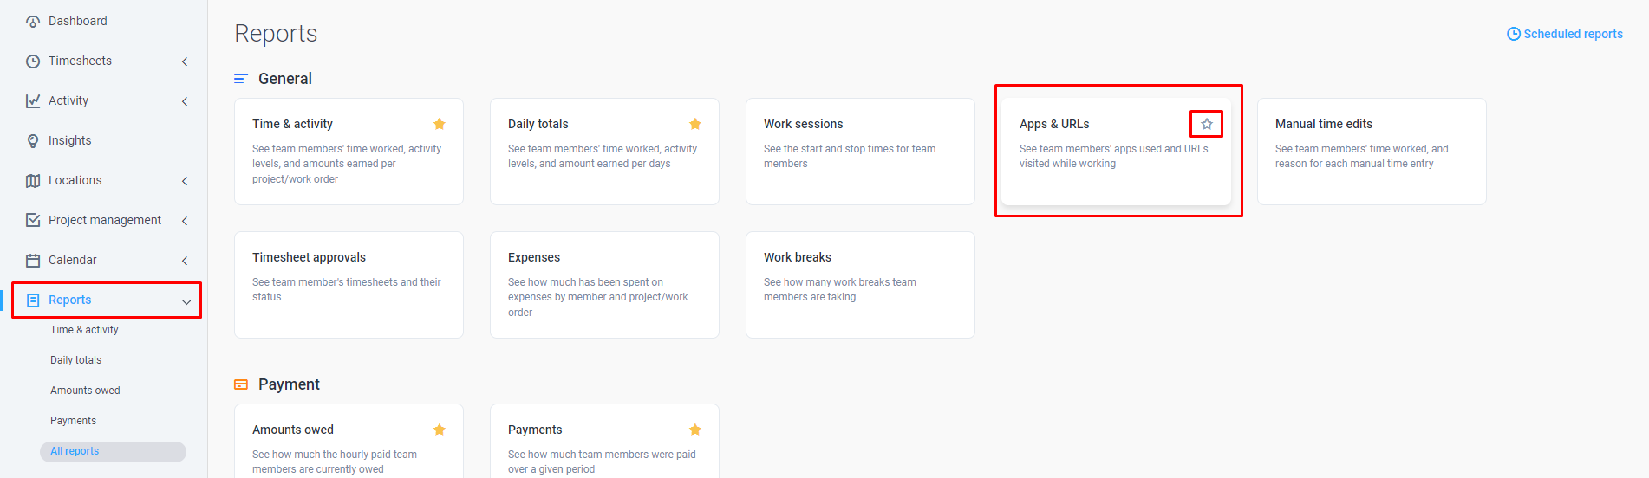Open the Work breaks report card
This screenshot has width=1649, height=478.
coord(860,285)
